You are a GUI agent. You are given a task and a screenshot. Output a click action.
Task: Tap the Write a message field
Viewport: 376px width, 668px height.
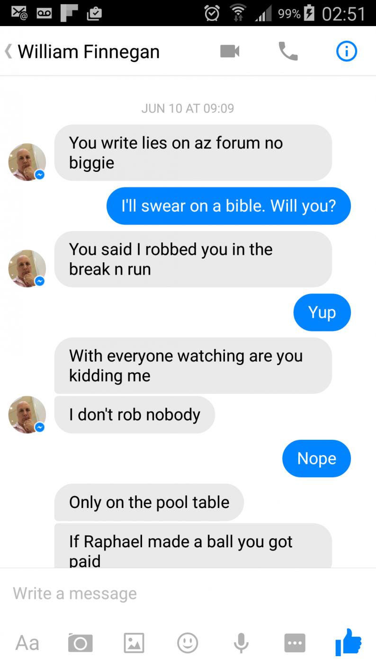tap(188, 593)
